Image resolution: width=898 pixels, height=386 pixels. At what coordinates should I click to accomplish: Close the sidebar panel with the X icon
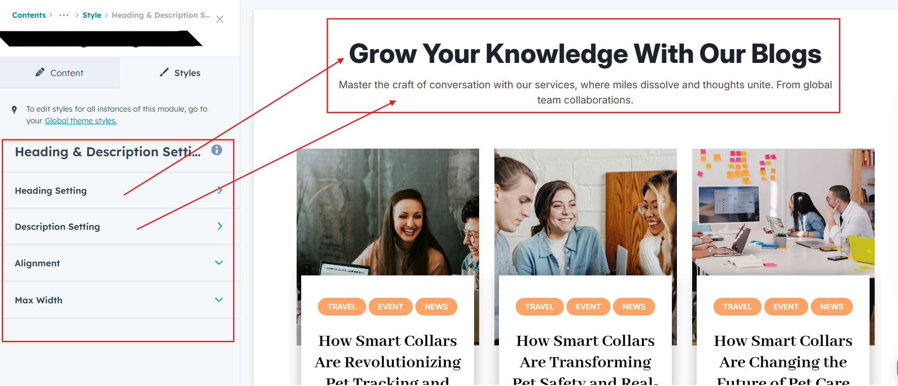[x=220, y=19]
